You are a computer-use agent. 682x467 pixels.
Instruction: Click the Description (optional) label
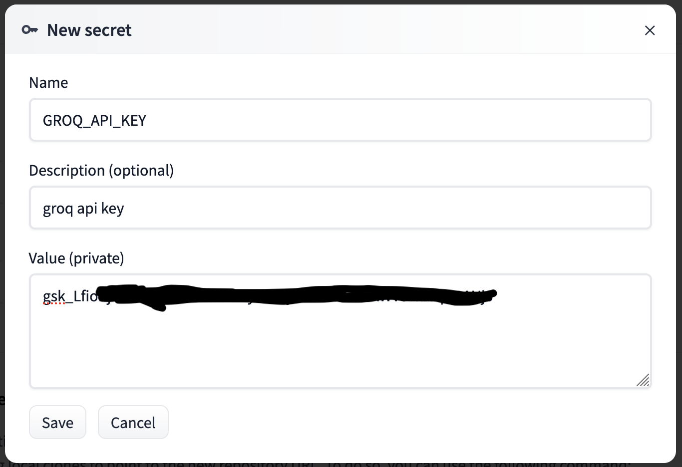click(x=101, y=170)
